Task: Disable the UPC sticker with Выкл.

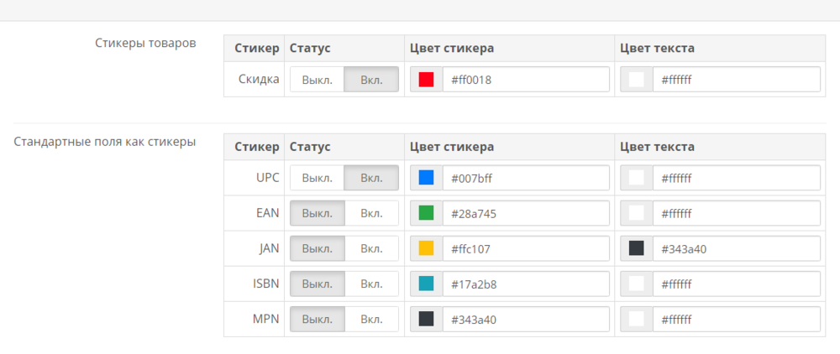Action: 318,178
